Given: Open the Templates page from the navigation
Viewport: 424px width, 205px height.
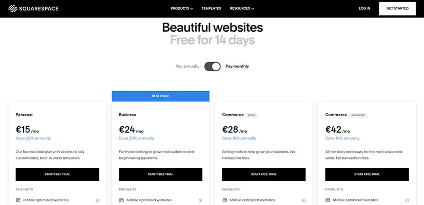Looking at the screenshot, I should click(x=211, y=8).
